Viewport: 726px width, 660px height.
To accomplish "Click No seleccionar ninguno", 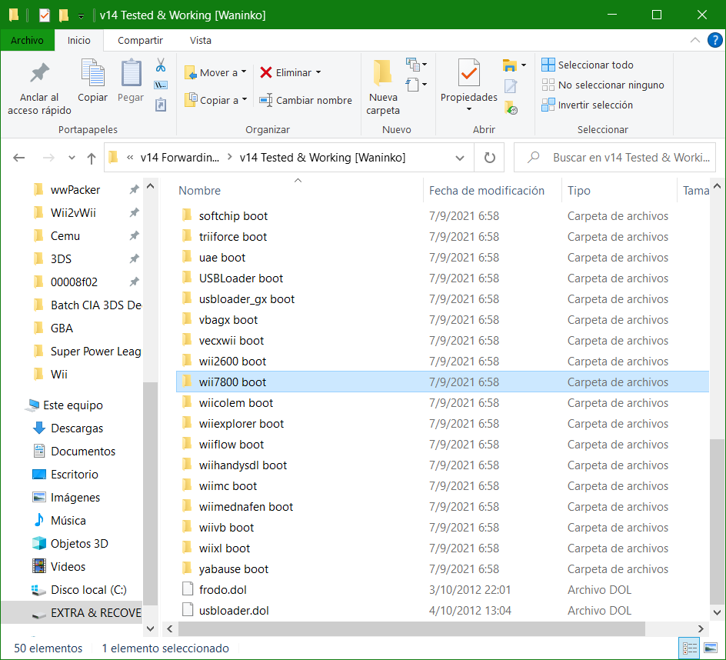I will 603,85.
